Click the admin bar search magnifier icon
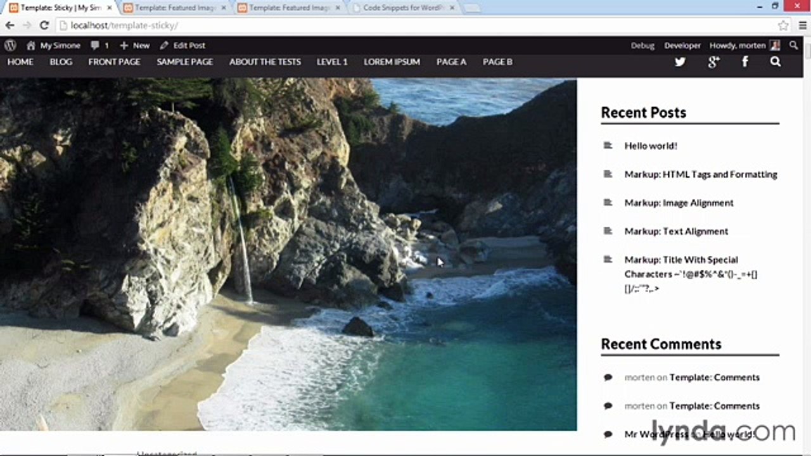 pos(793,46)
